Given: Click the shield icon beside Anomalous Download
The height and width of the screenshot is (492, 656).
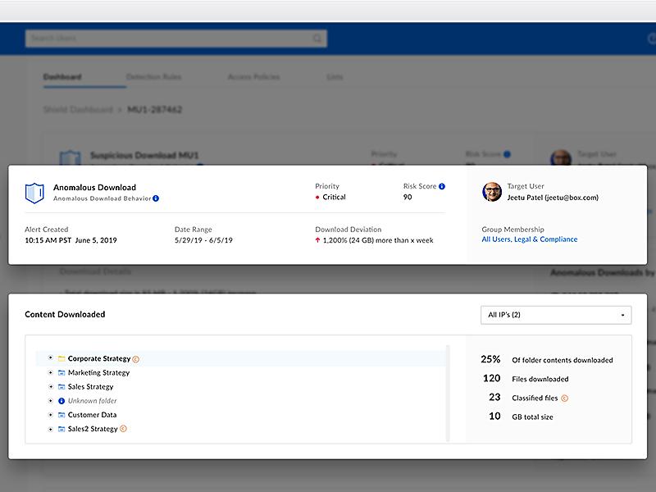Looking at the screenshot, I should [x=34, y=193].
